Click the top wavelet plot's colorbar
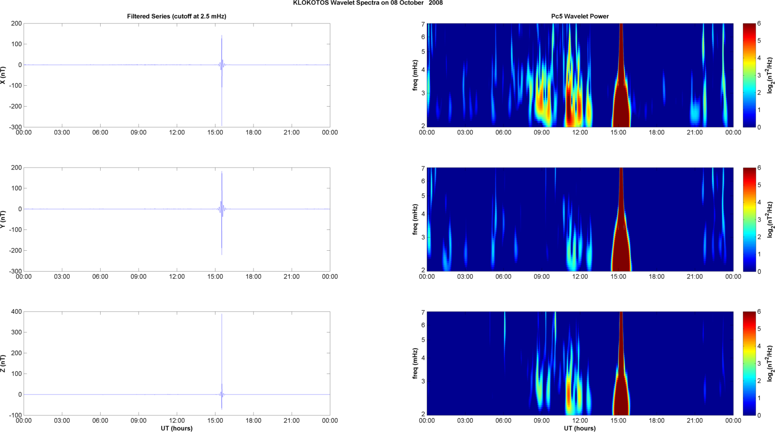Image resolution: width=775 pixels, height=432 pixels. point(749,75)
